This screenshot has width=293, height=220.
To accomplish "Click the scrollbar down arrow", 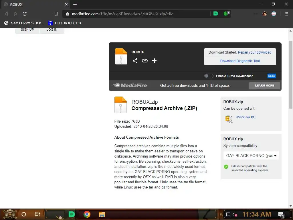I will pos(290,206).
